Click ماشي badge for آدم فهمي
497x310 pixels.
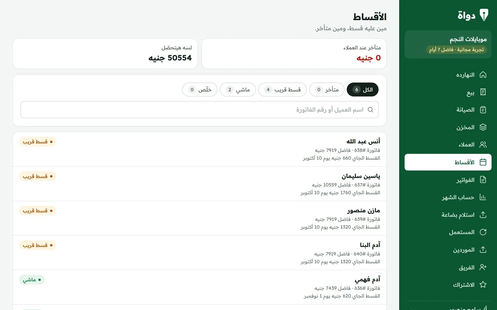click(32, 280)
